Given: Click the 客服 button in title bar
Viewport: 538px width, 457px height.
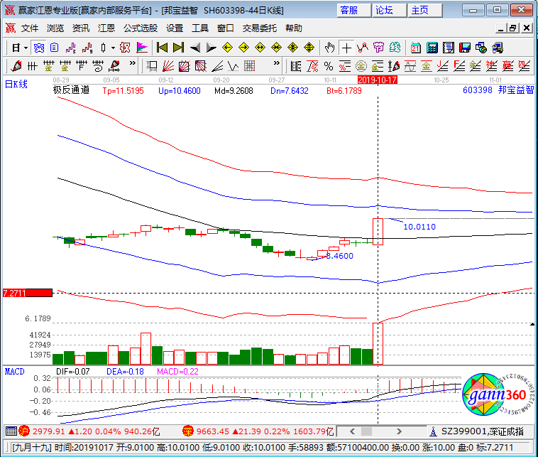Looking at the screenshot, I should coord(353,11).
